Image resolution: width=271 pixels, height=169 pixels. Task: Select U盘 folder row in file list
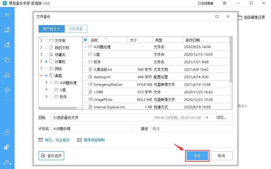point(156,54)
